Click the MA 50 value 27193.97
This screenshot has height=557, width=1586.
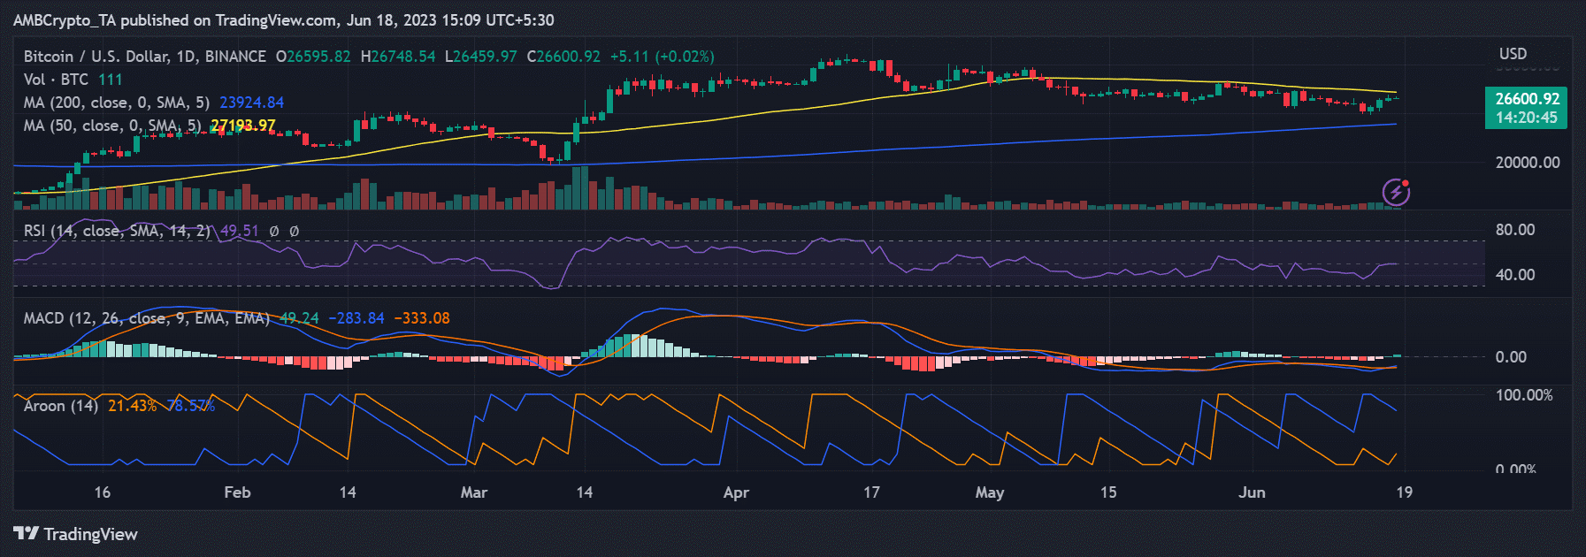pos(243,126)
